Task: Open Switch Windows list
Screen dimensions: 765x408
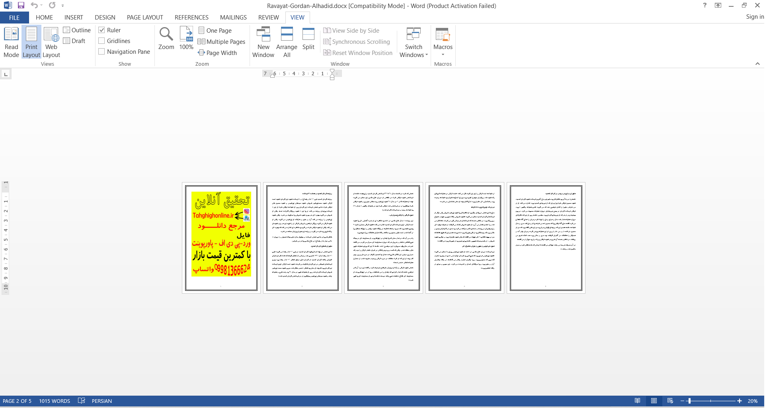Action: coord(414,42)
